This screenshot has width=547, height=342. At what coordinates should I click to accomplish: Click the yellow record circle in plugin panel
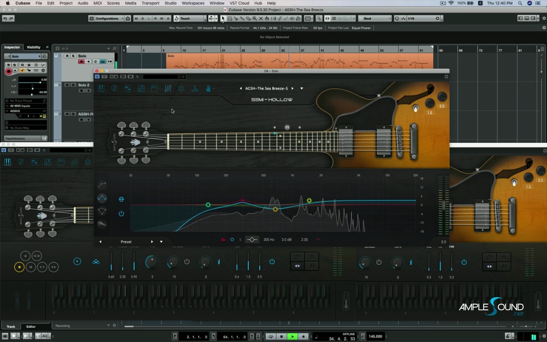pos(19,267)
